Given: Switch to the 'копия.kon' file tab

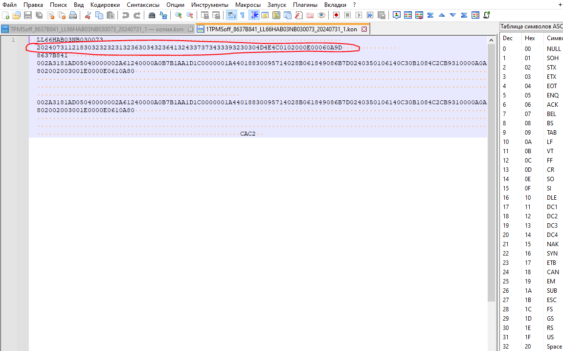Looking at the screenshot, I should click(x=97, y=29).
